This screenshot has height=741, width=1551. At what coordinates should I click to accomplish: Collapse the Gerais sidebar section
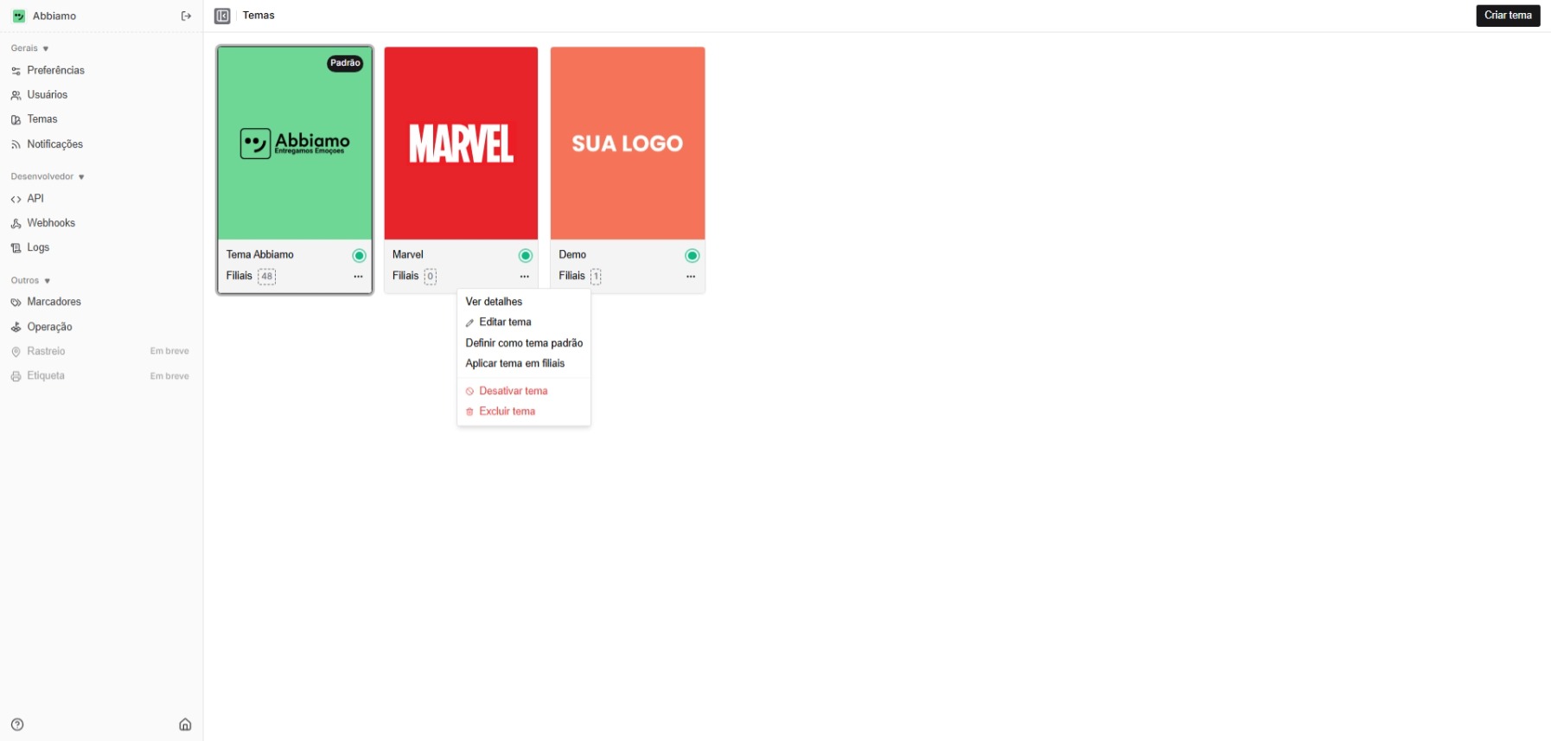point(30,48)
